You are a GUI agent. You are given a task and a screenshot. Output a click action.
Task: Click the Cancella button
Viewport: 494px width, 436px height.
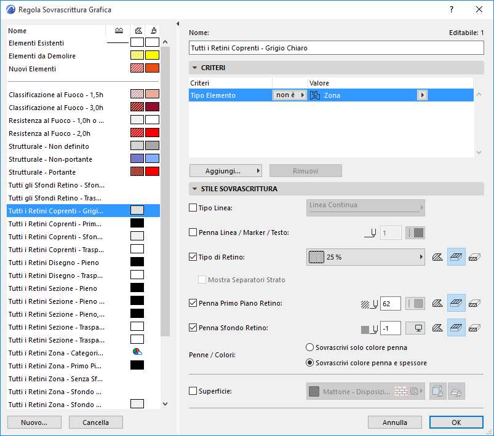pos(96,422)
